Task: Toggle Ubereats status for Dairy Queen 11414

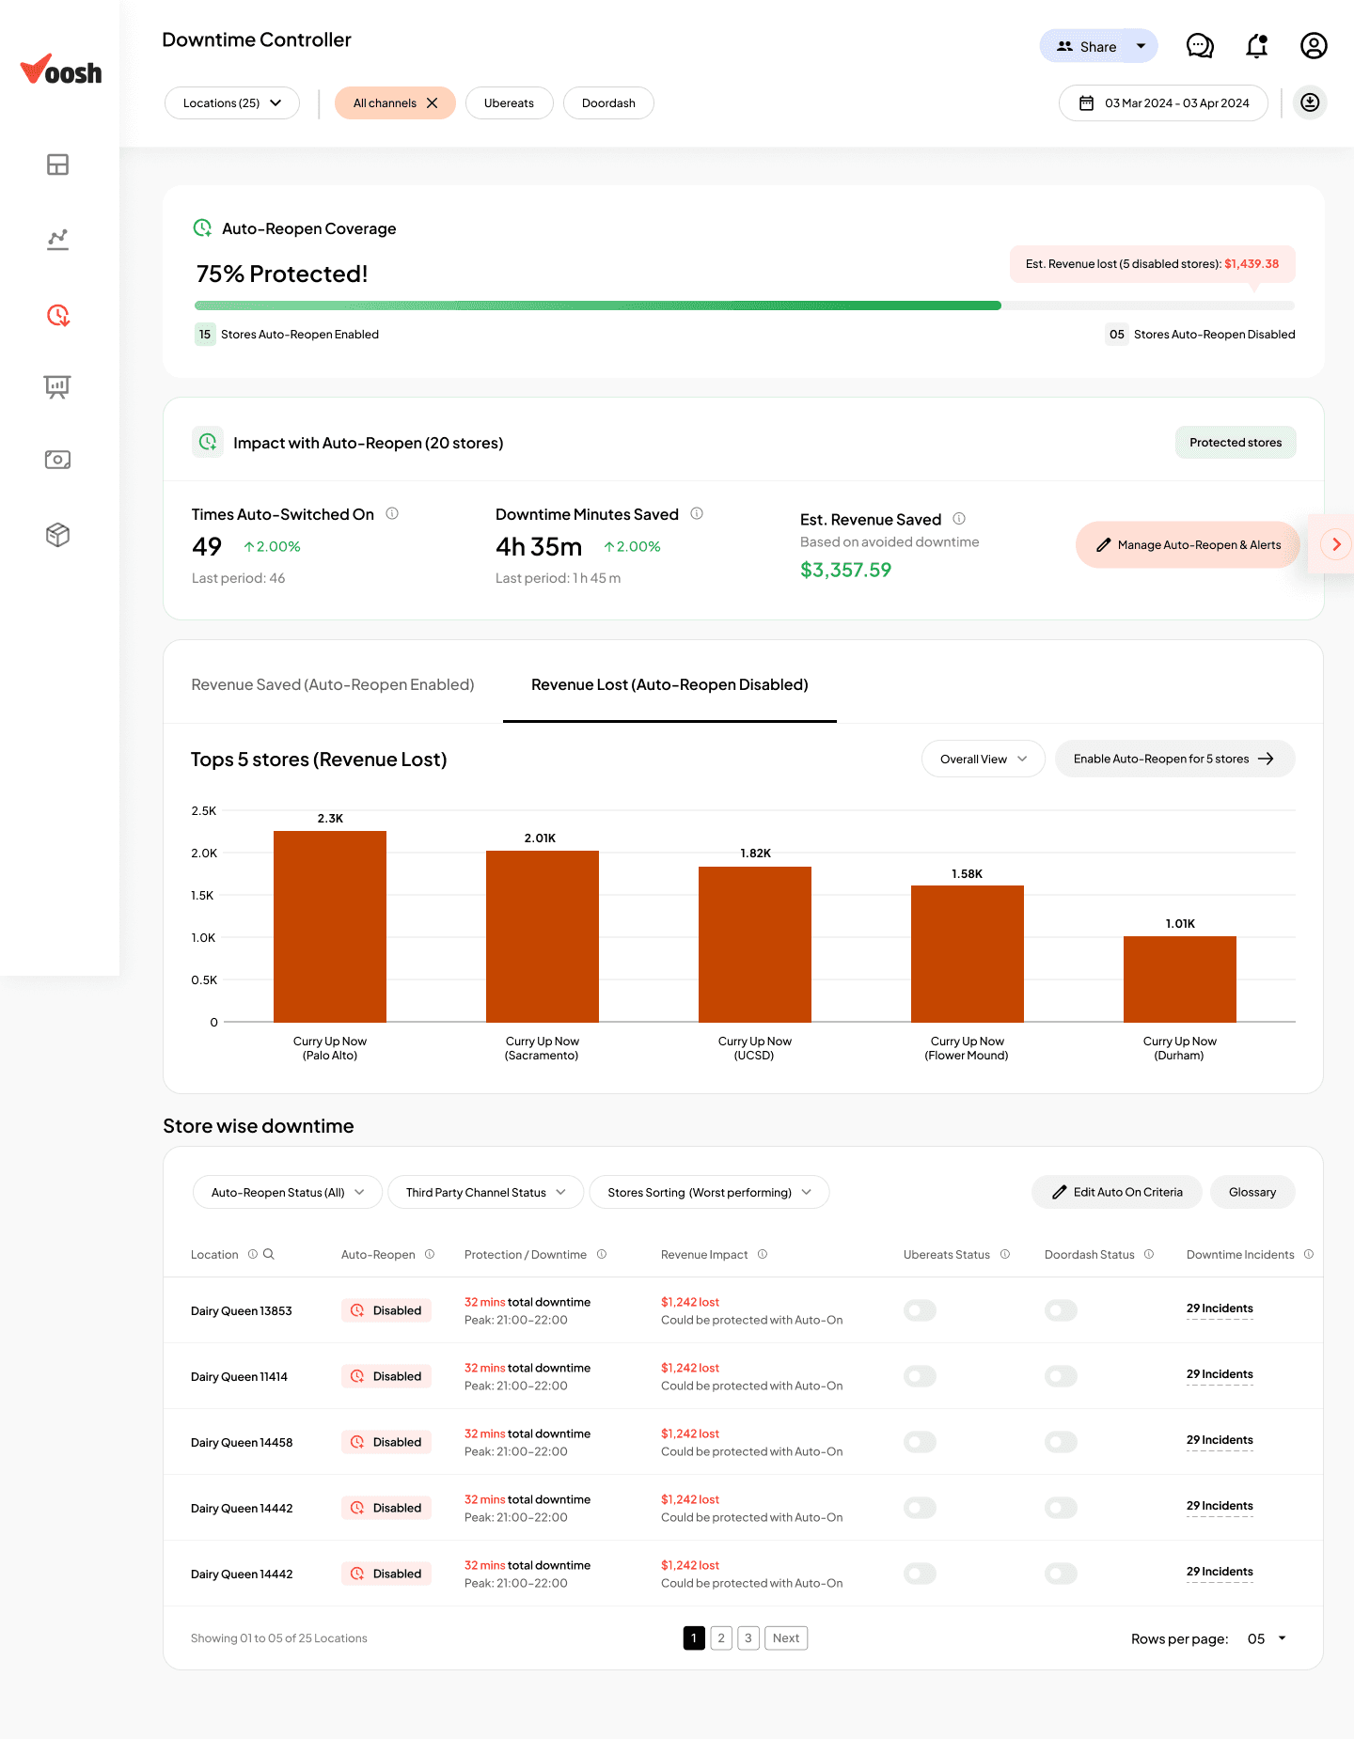Action: click(920, 1376)
